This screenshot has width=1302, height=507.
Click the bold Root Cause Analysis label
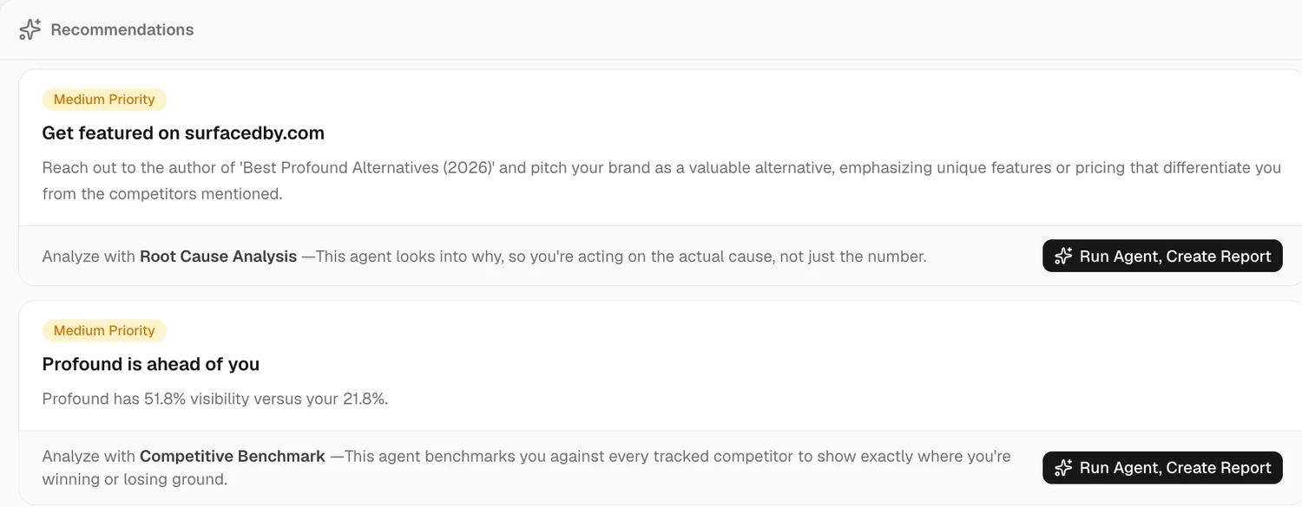tap(219, 257)
